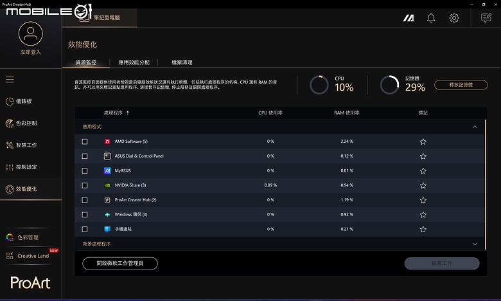Check the MyASUS checkbox

pyautogui.click(x=85, y=171)
